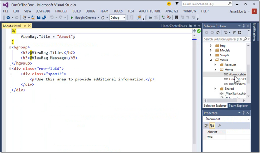The height and width of the screenshot is (153, 260).
Task: Collapse the Home folder node
Action: click(x=216, y=70)
